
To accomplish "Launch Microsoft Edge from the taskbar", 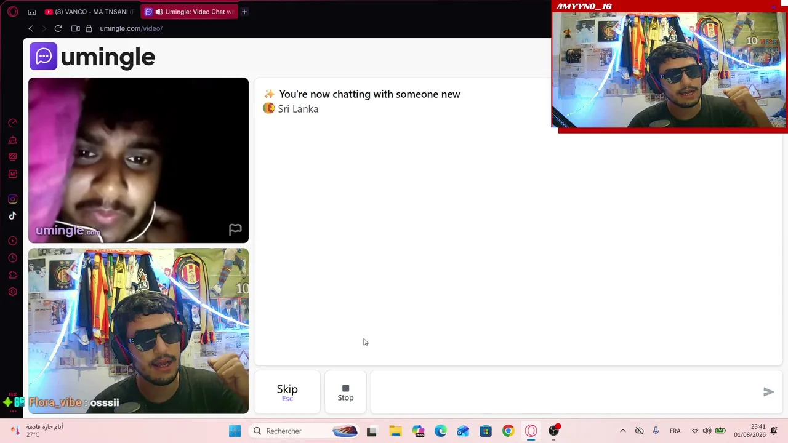I will click(440, 431).
